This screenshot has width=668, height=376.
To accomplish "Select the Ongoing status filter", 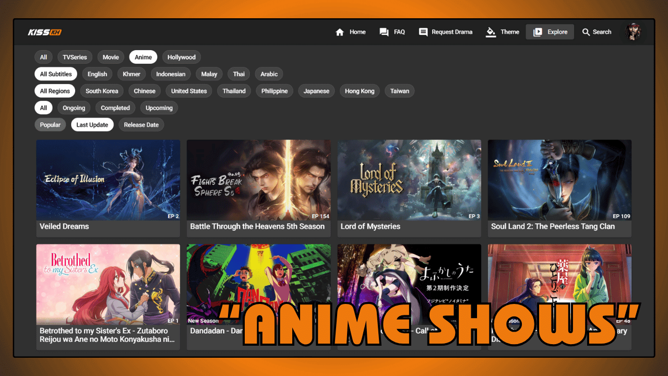I will [x=74, y=108].
